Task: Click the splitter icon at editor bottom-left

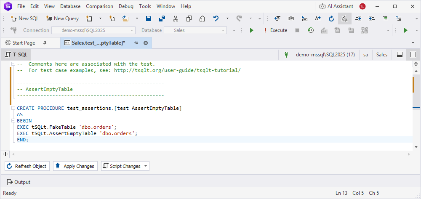Action: (x=5, y=154)
